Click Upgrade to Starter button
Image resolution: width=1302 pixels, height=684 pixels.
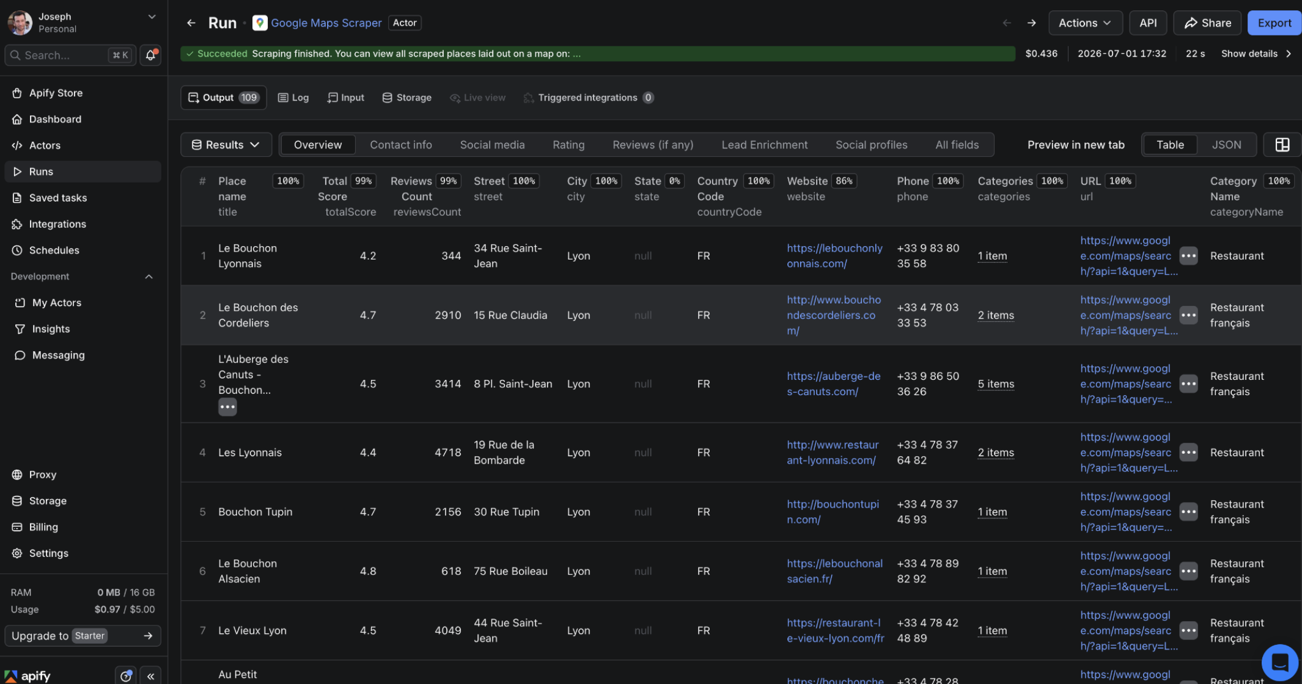(83, 636)
